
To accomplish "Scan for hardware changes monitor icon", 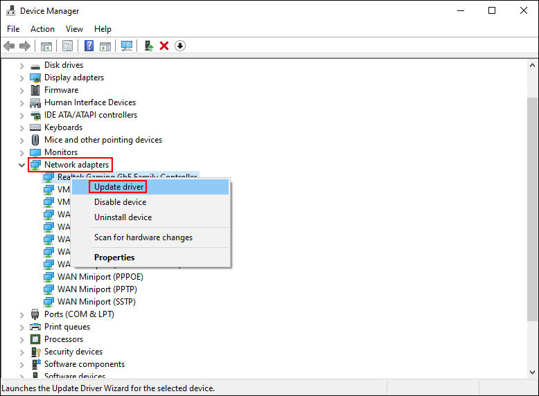I will (127, 46).
